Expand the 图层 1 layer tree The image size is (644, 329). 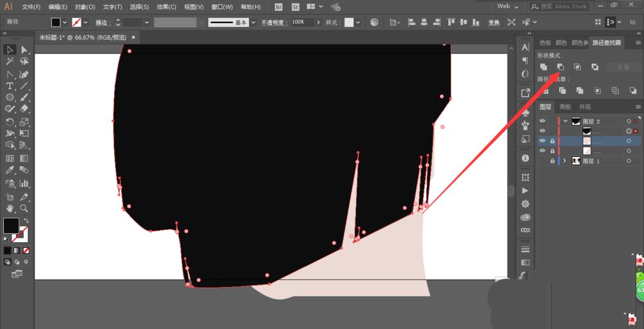[x=565, y=161]
